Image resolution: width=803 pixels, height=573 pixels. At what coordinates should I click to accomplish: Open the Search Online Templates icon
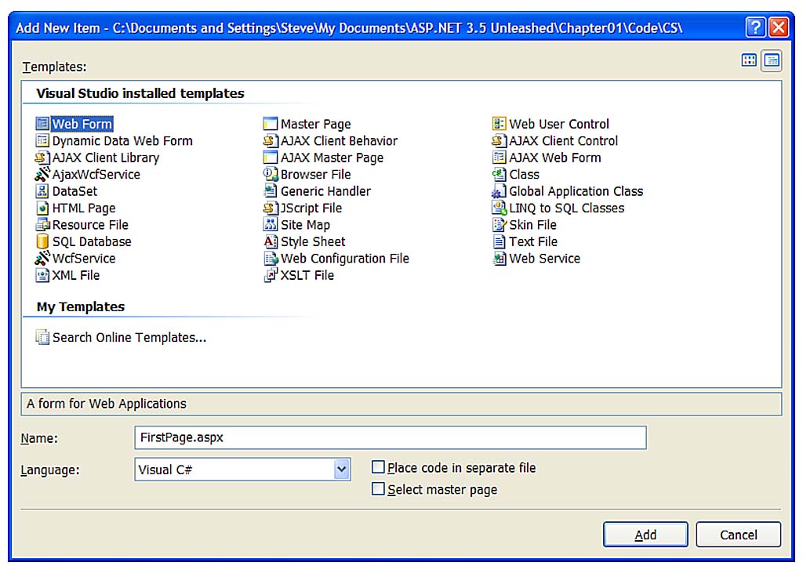pyautogui.click(x=42, y=337)
